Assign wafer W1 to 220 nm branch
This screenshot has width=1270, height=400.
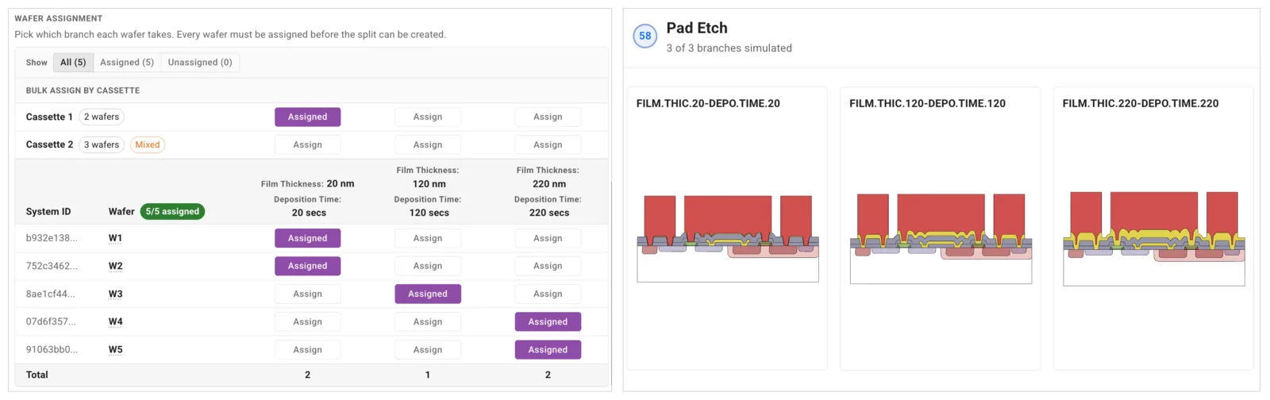pos(548,238)
